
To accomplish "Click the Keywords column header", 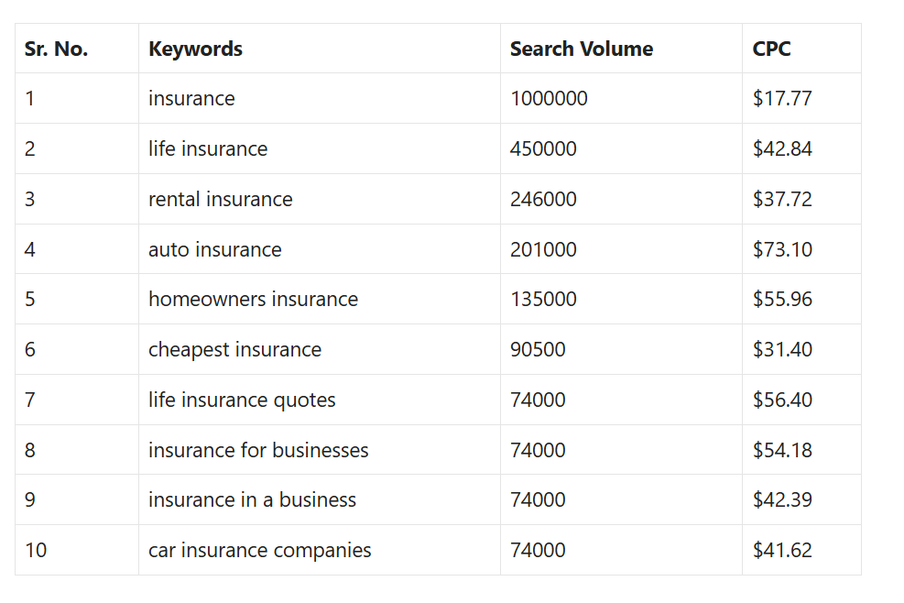I will click(195, 49).
